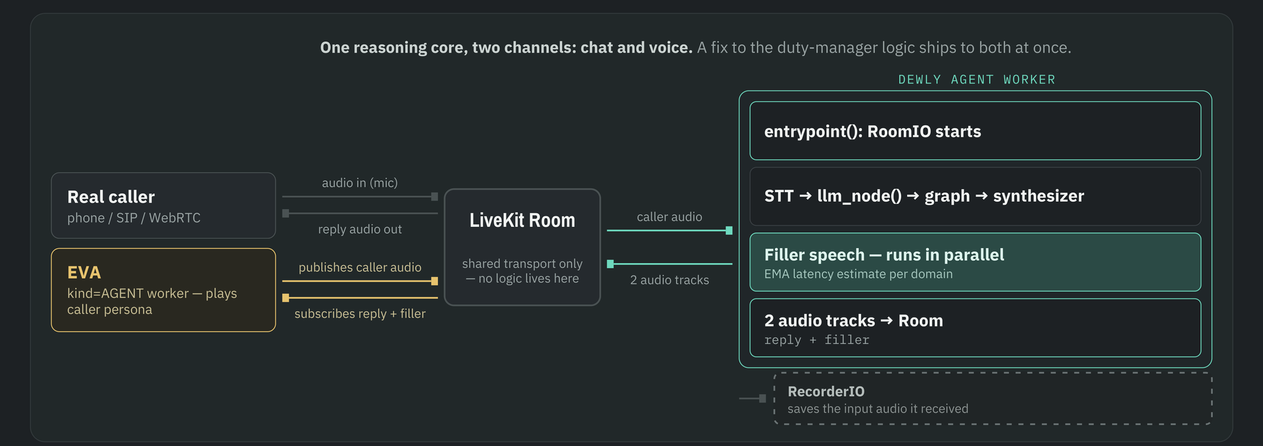Click the audio in (mic) arrow endpoint
Viewport: 1263px width, 446px height.
[434, 197]
